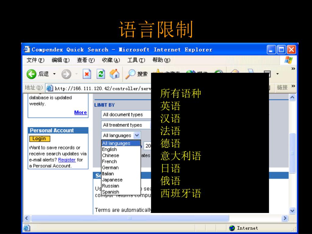Click the vertical scrollbar down arrow
This screenshot has width=312, height=234.
[292, 211]
